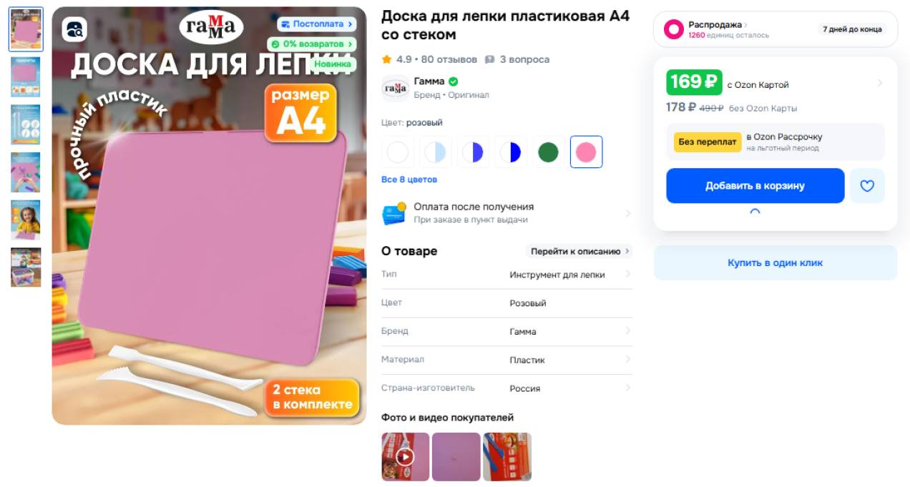The height and width of the screenshot is (487, 910).
Task: Select the pink color swatch
Action: click(586, 152)
